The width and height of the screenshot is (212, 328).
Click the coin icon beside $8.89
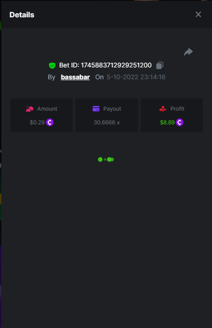179,123
